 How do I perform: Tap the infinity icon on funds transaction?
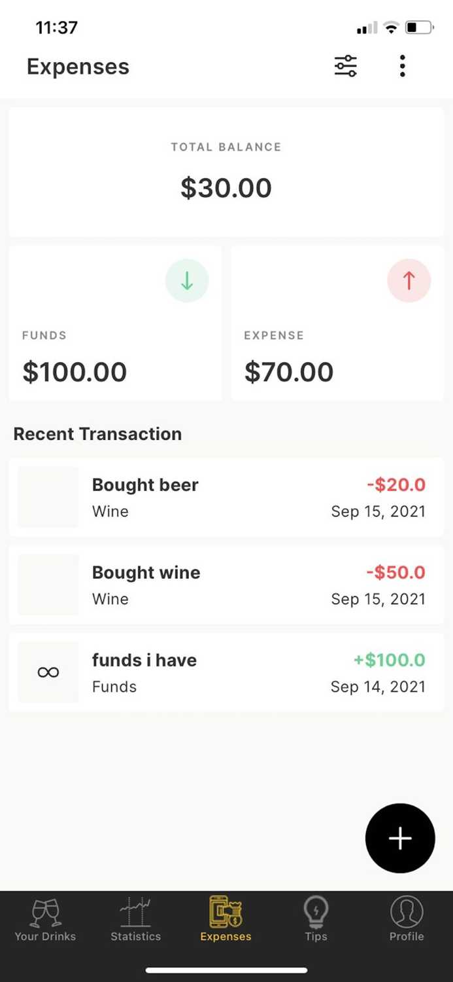pos(48,672)
